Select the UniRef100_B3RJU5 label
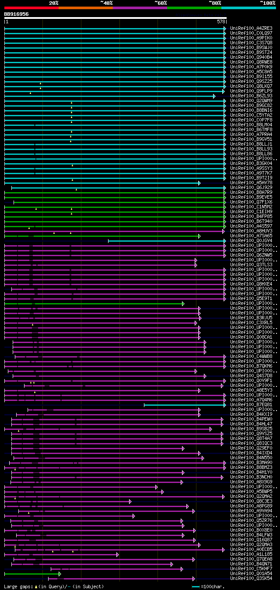This screenshot has height=590, width=280. tap(251, 318)
